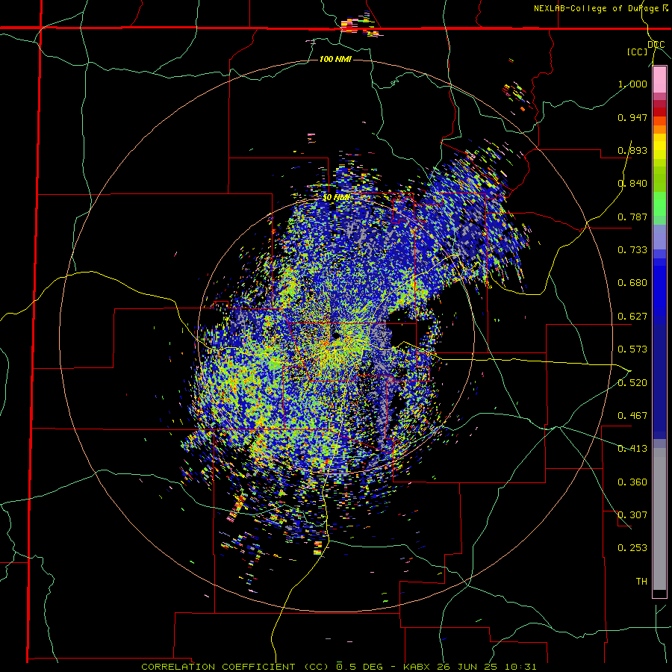Viewport: 672px width, 672px height.
Task: Click the 0.520 legend value
Action: point(632,382)
